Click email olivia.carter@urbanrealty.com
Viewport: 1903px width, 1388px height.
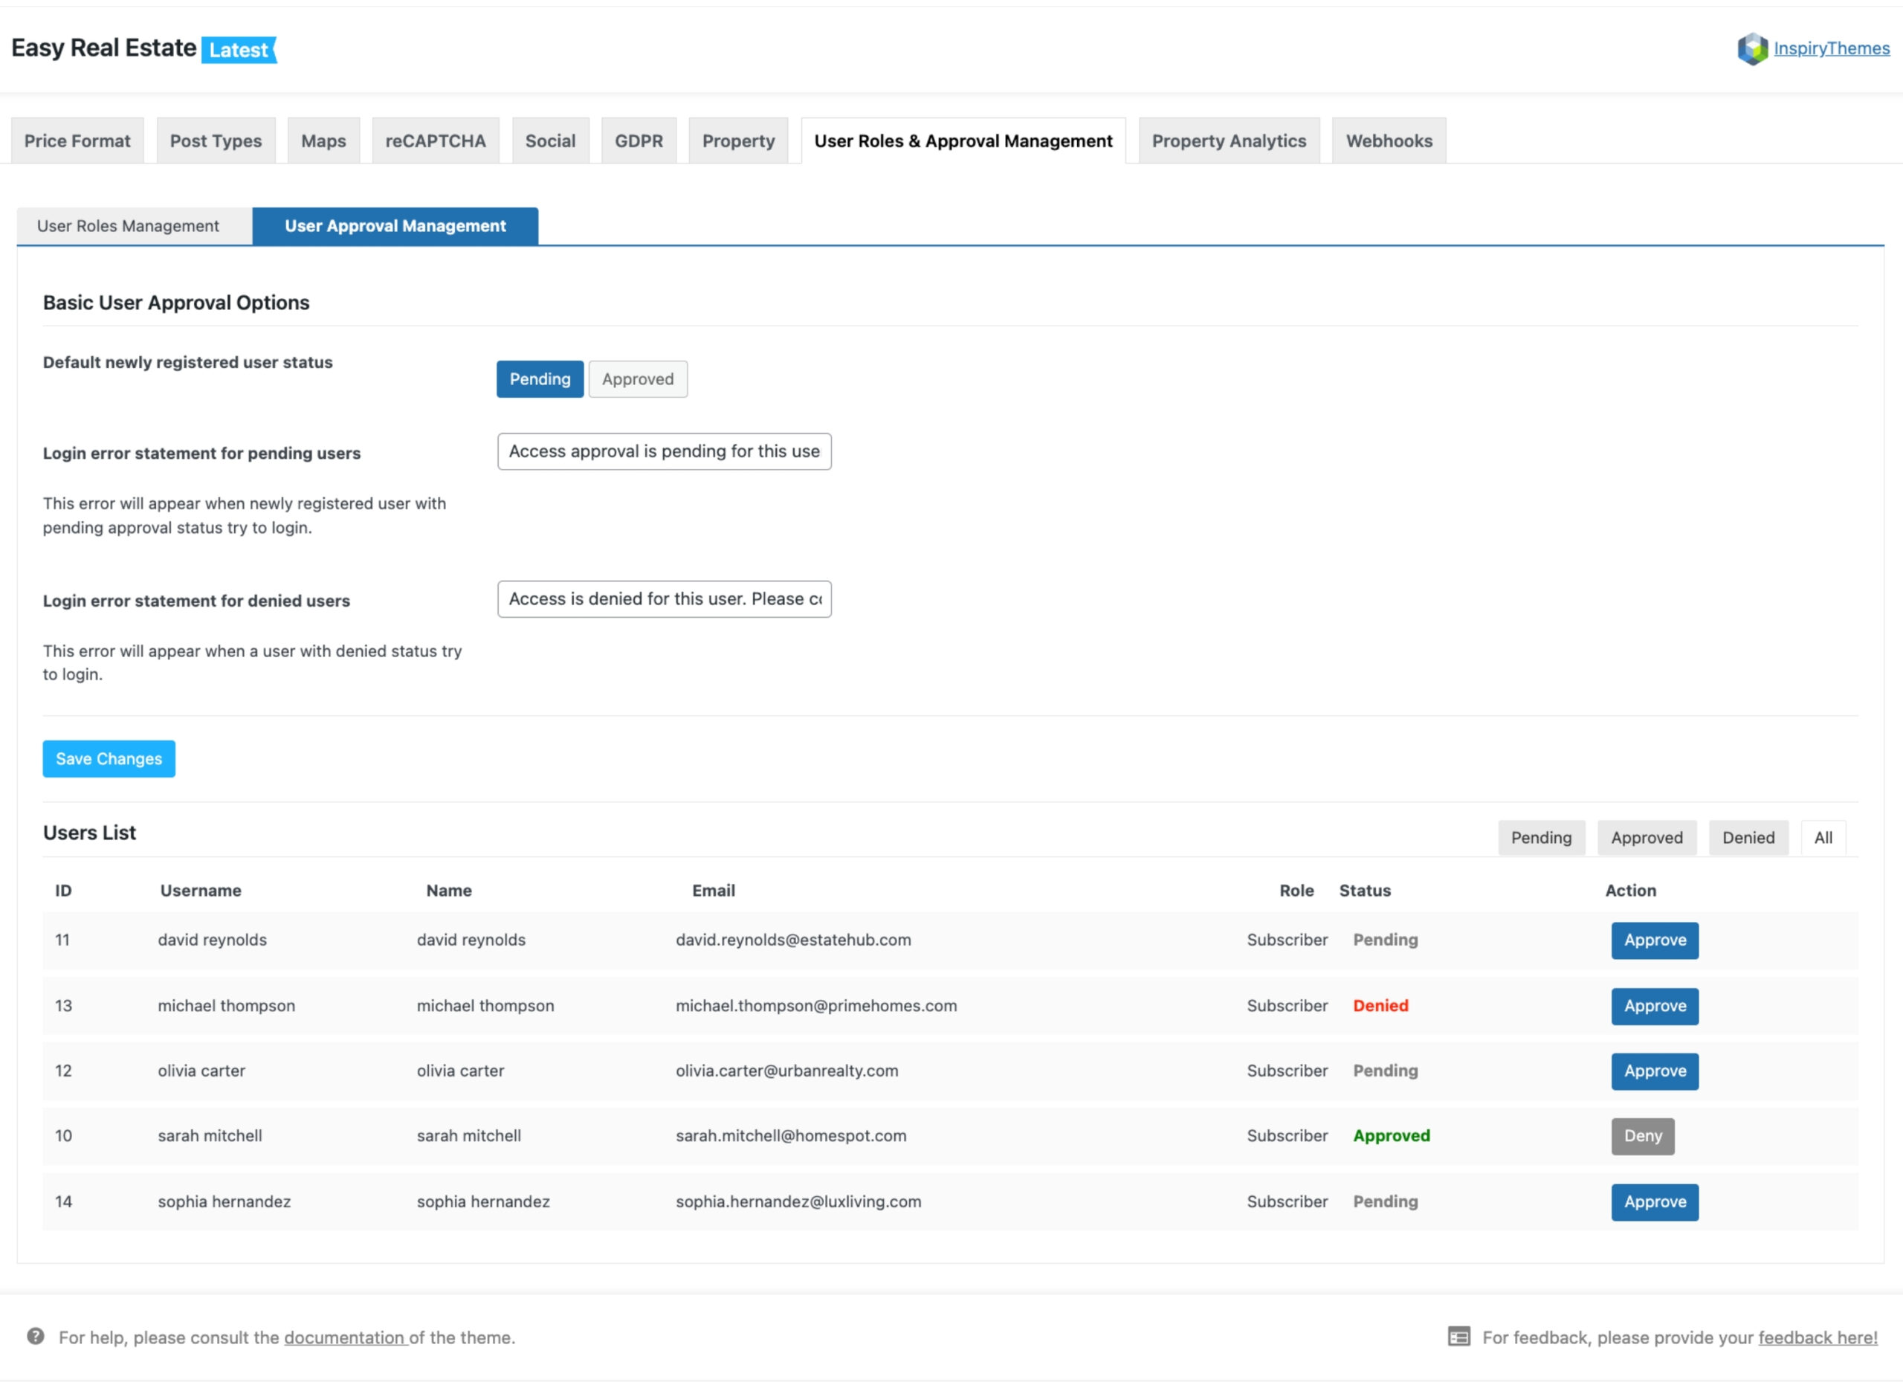click(786, 1071)
